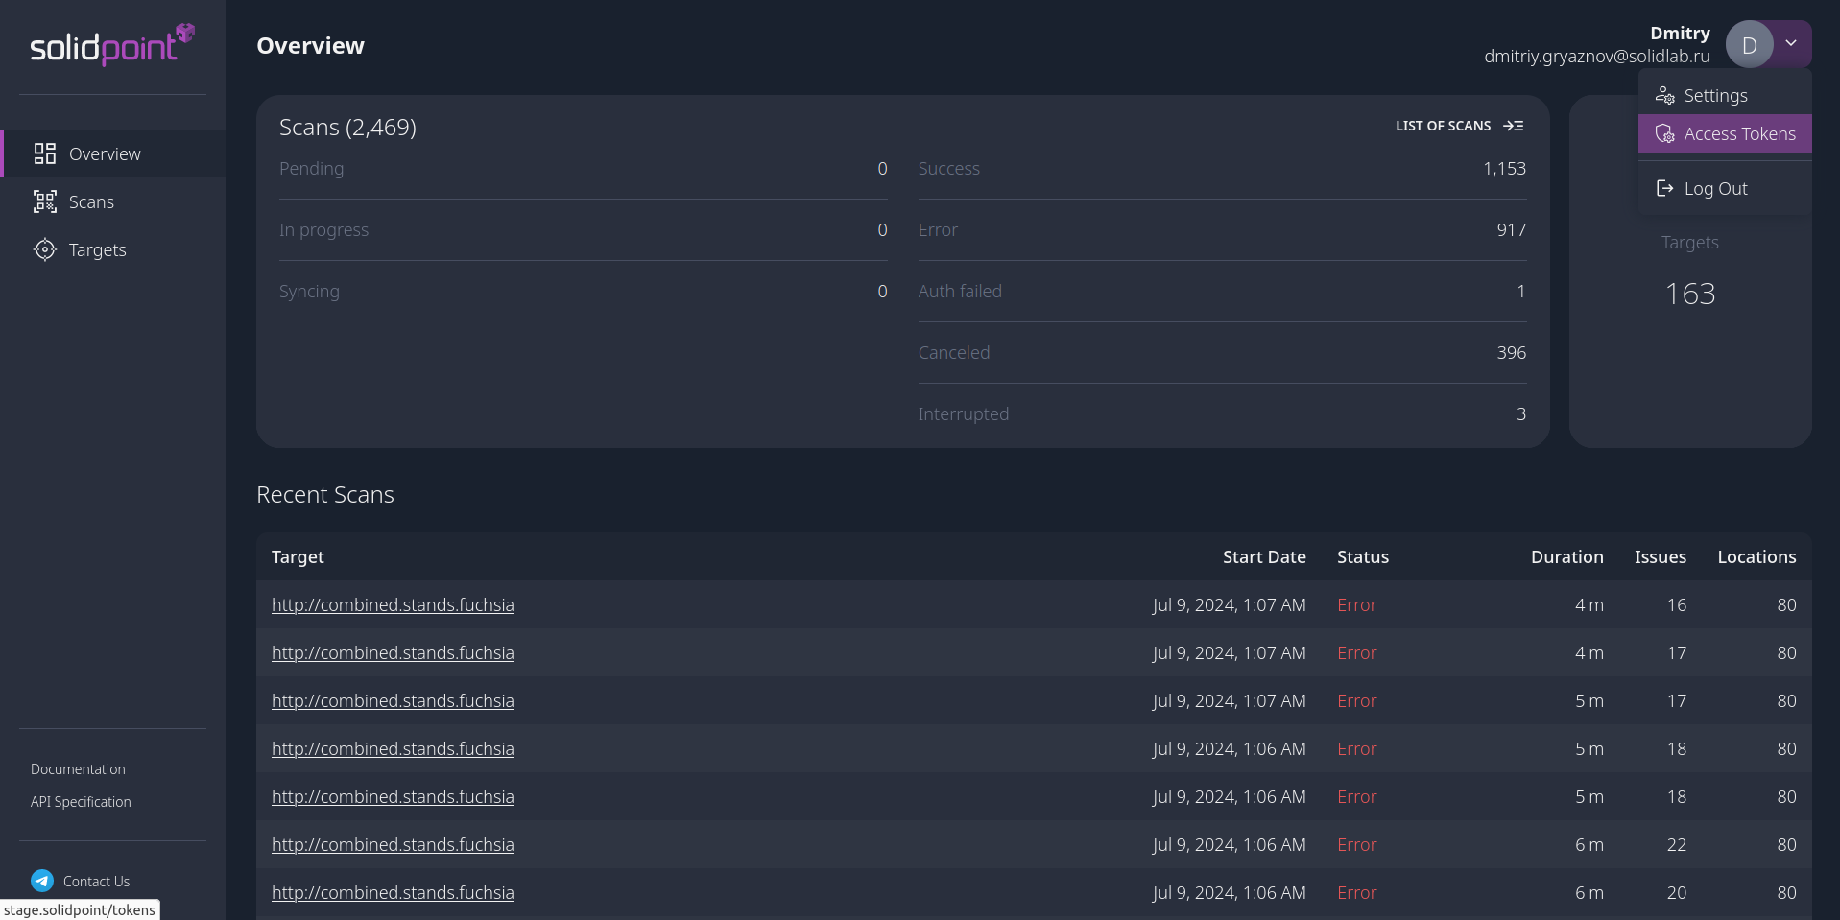The width and height of the screenshot is (1840, 920).
Task: Click the Settings gear-user icon in menu
Action: click(1665, 95)
